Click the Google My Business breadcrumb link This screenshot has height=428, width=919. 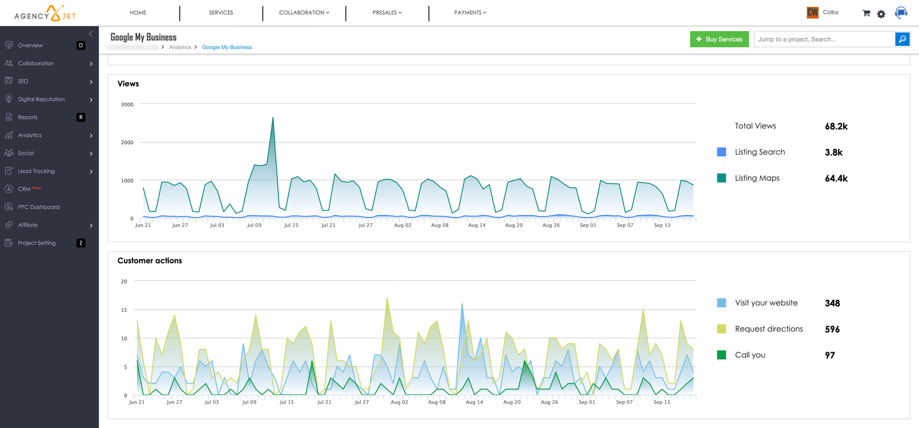click(227, 47)
